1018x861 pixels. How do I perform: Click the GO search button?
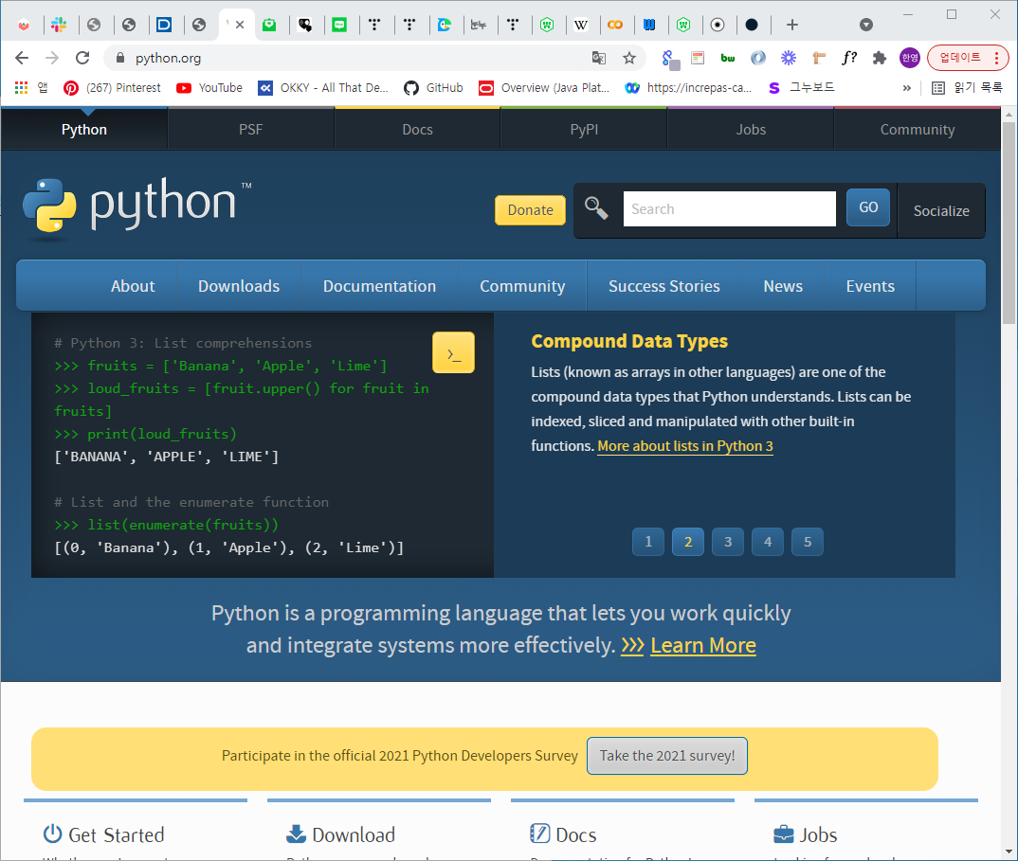[868, 207]
